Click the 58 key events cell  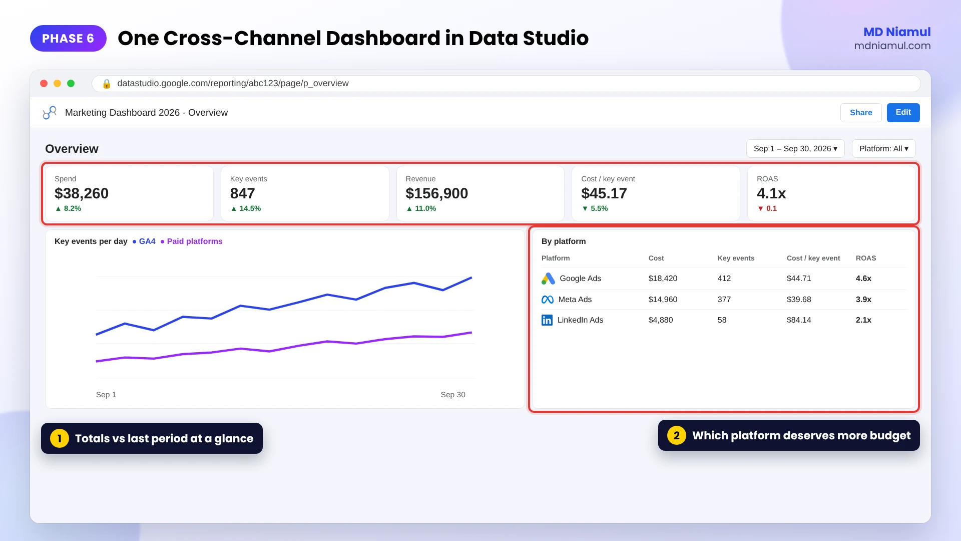(722, 320)
